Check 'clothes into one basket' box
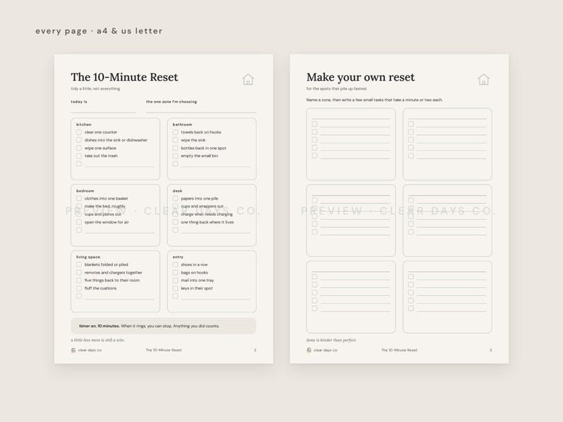The height and width of the screenshot is (422, 563). 79,198
